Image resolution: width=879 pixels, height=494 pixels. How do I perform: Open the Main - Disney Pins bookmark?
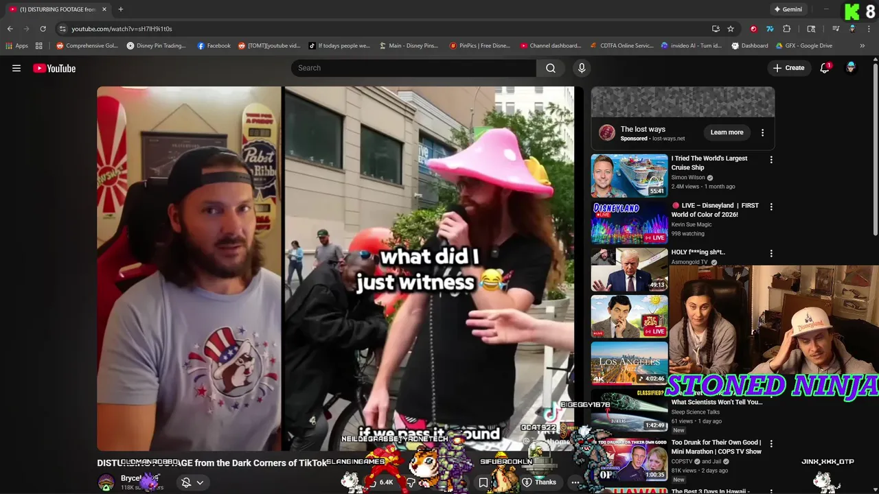click(x=409, y=46)
